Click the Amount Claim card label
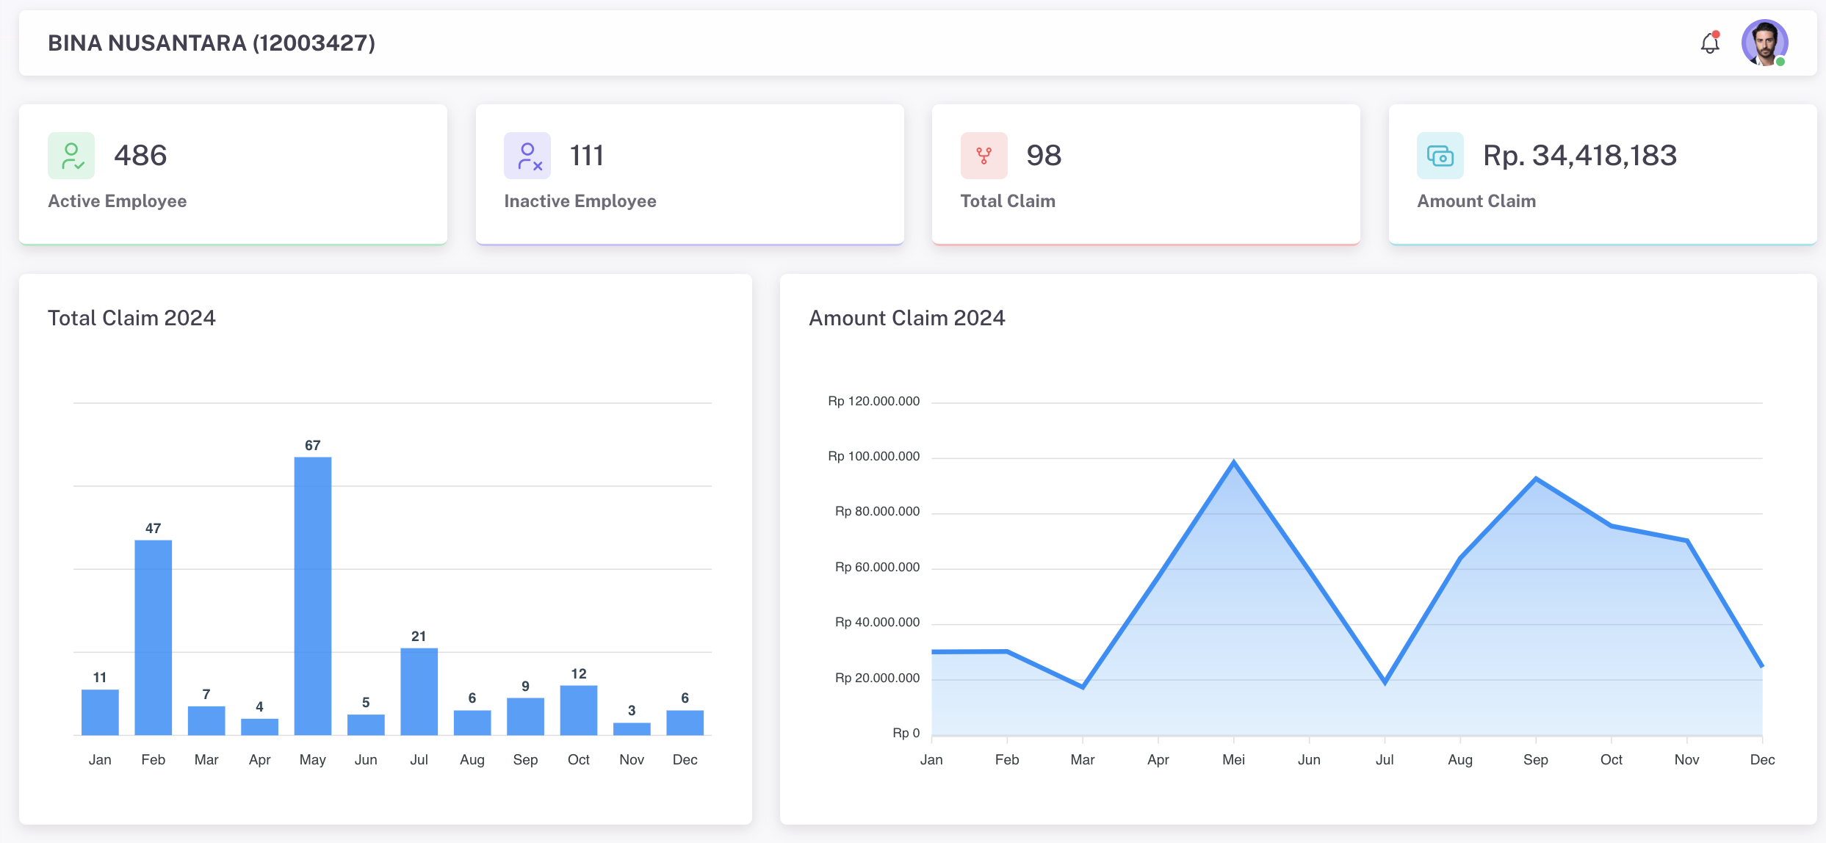This screenshot has height=843, width=1826. (1476, 201)
